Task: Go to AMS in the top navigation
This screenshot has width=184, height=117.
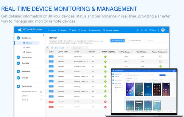Action: pyautogui.click(x=73, y=30)
